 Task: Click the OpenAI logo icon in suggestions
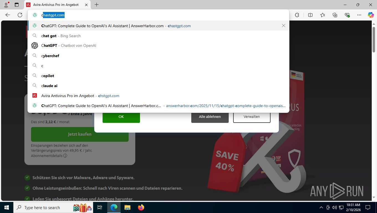coord(35,45)
